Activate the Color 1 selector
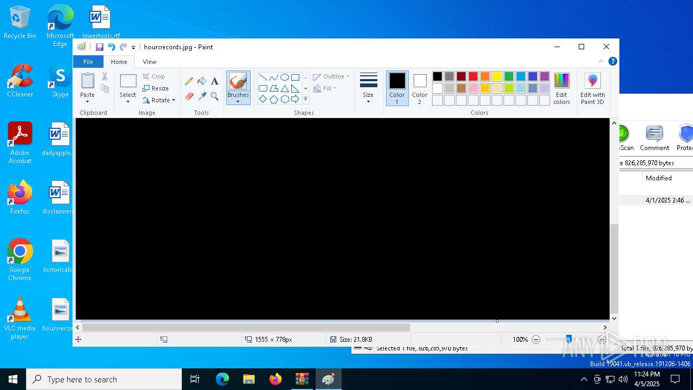Viewport: 693px width, 390px height. [397, 88]
